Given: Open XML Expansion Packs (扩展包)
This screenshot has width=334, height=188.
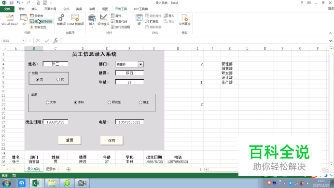Looking at the screenshot, I should click(x=152, y=21).
